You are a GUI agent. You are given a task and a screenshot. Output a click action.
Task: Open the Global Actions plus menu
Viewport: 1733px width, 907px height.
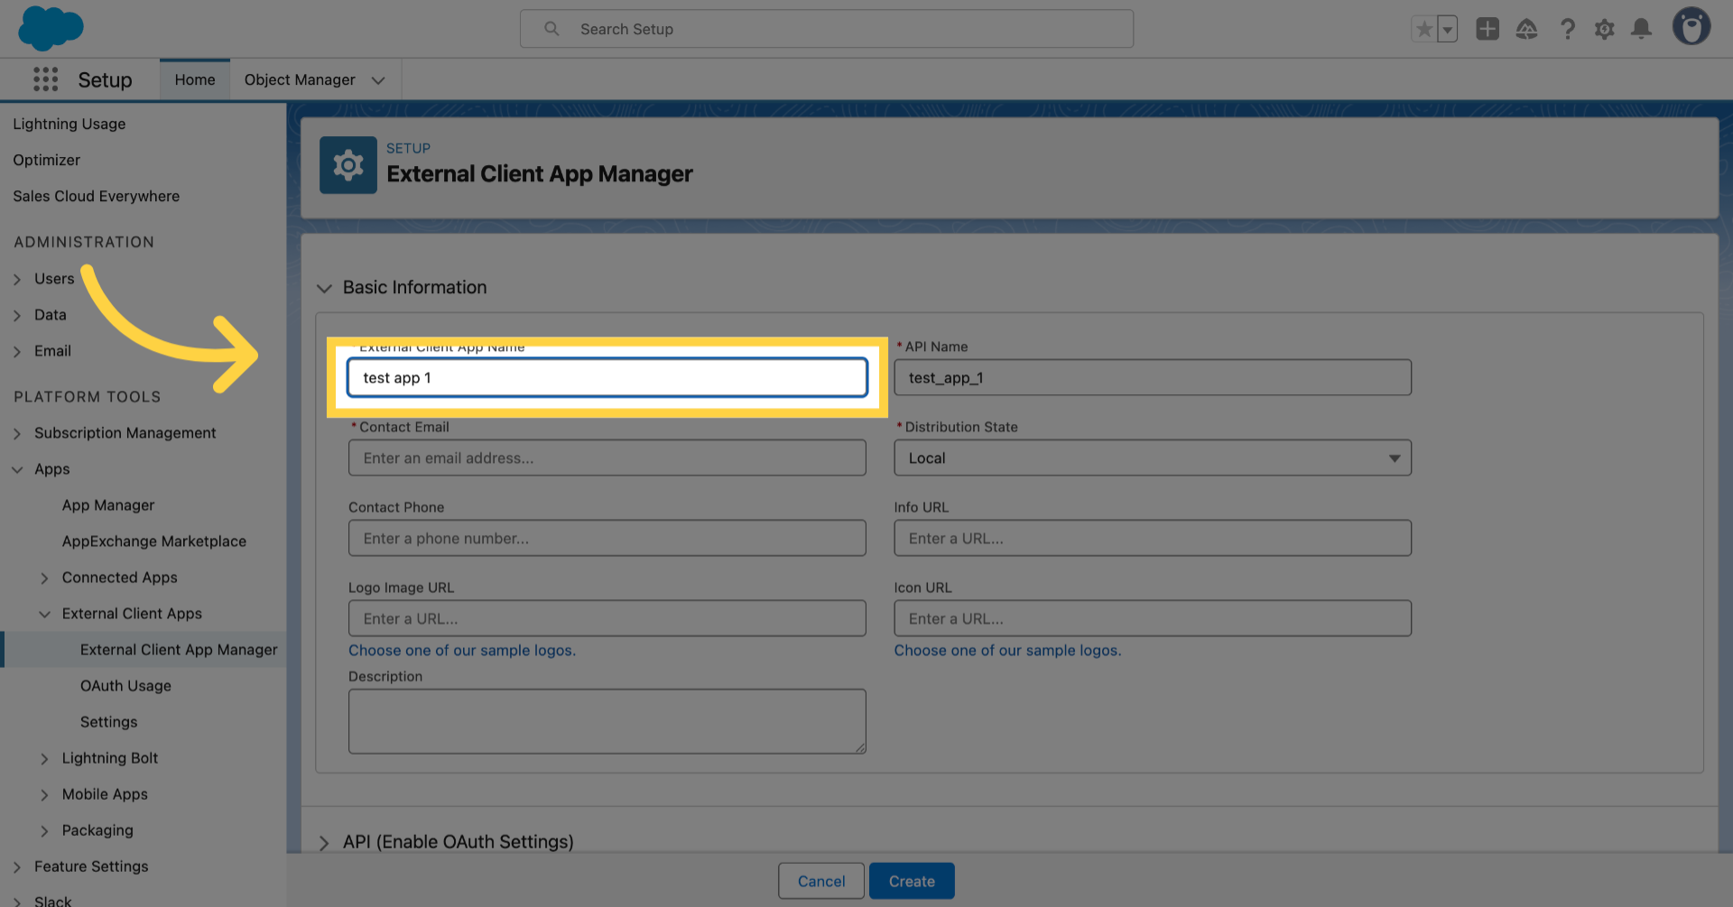pos(1487,28)
